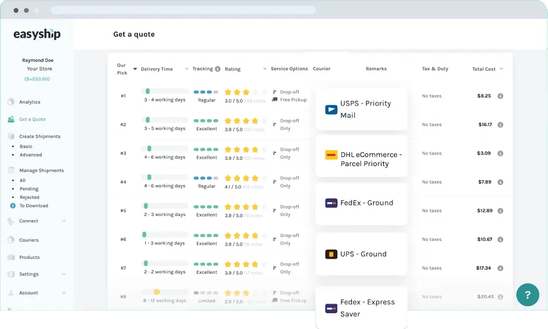Image resolution: width=548 pixels, height=329 pixels.
Task: Click the Couriers sidebar icon
Action: pyautogui.click(x=12, y=240)
